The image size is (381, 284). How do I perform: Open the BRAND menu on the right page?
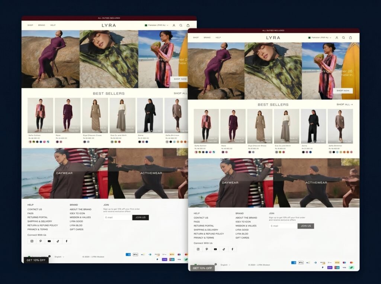pos(207,37)
